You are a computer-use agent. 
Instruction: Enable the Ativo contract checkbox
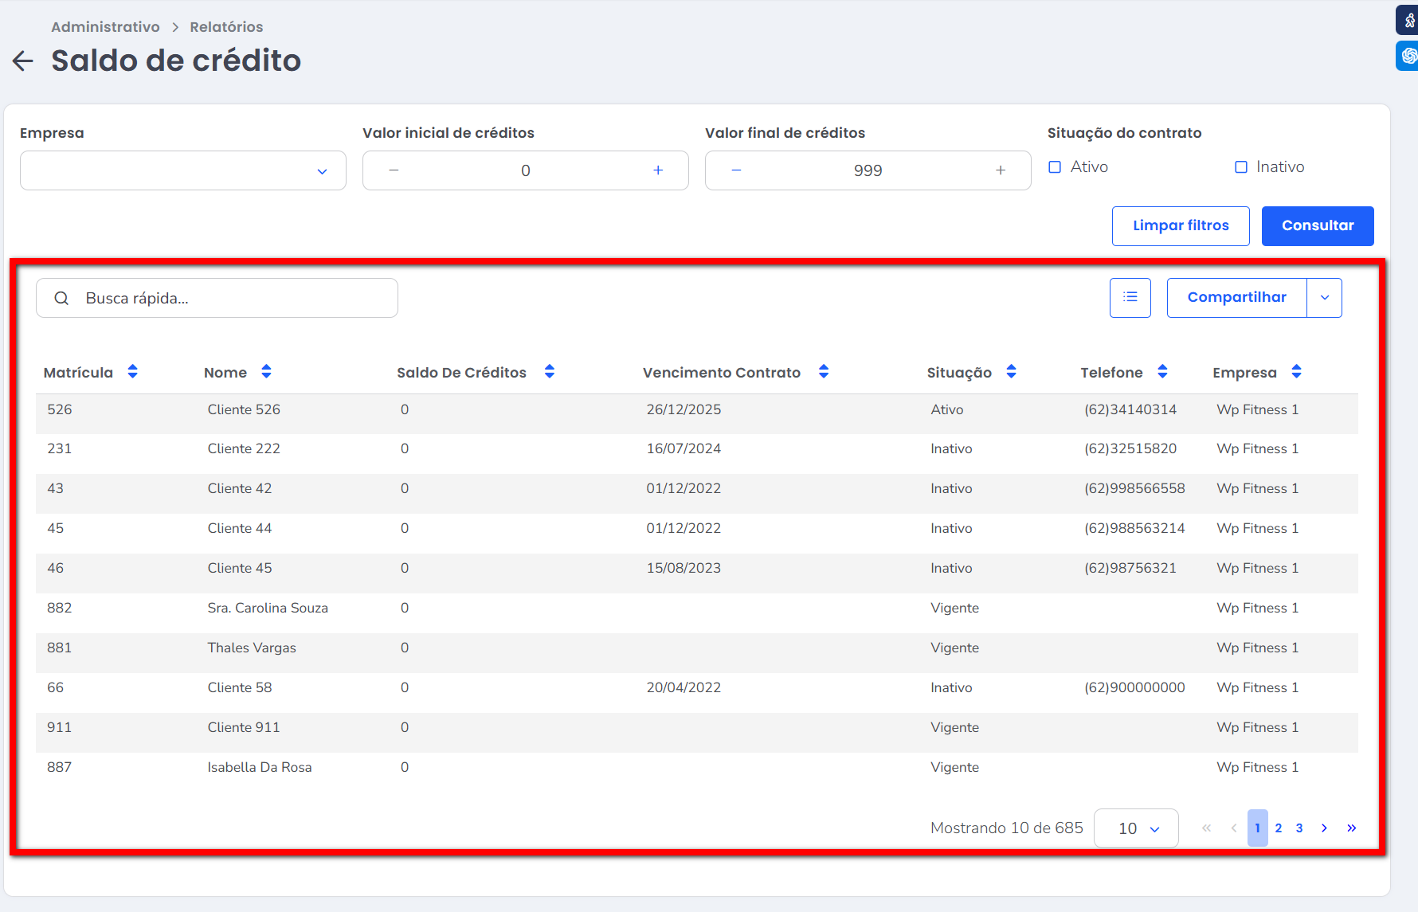(x=1055, y=167)
